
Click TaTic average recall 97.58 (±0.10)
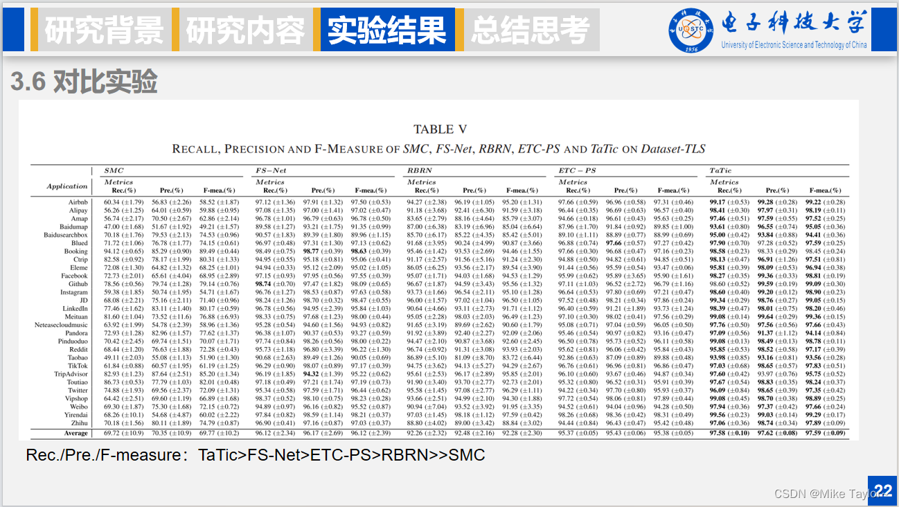[x=729, y=433]
